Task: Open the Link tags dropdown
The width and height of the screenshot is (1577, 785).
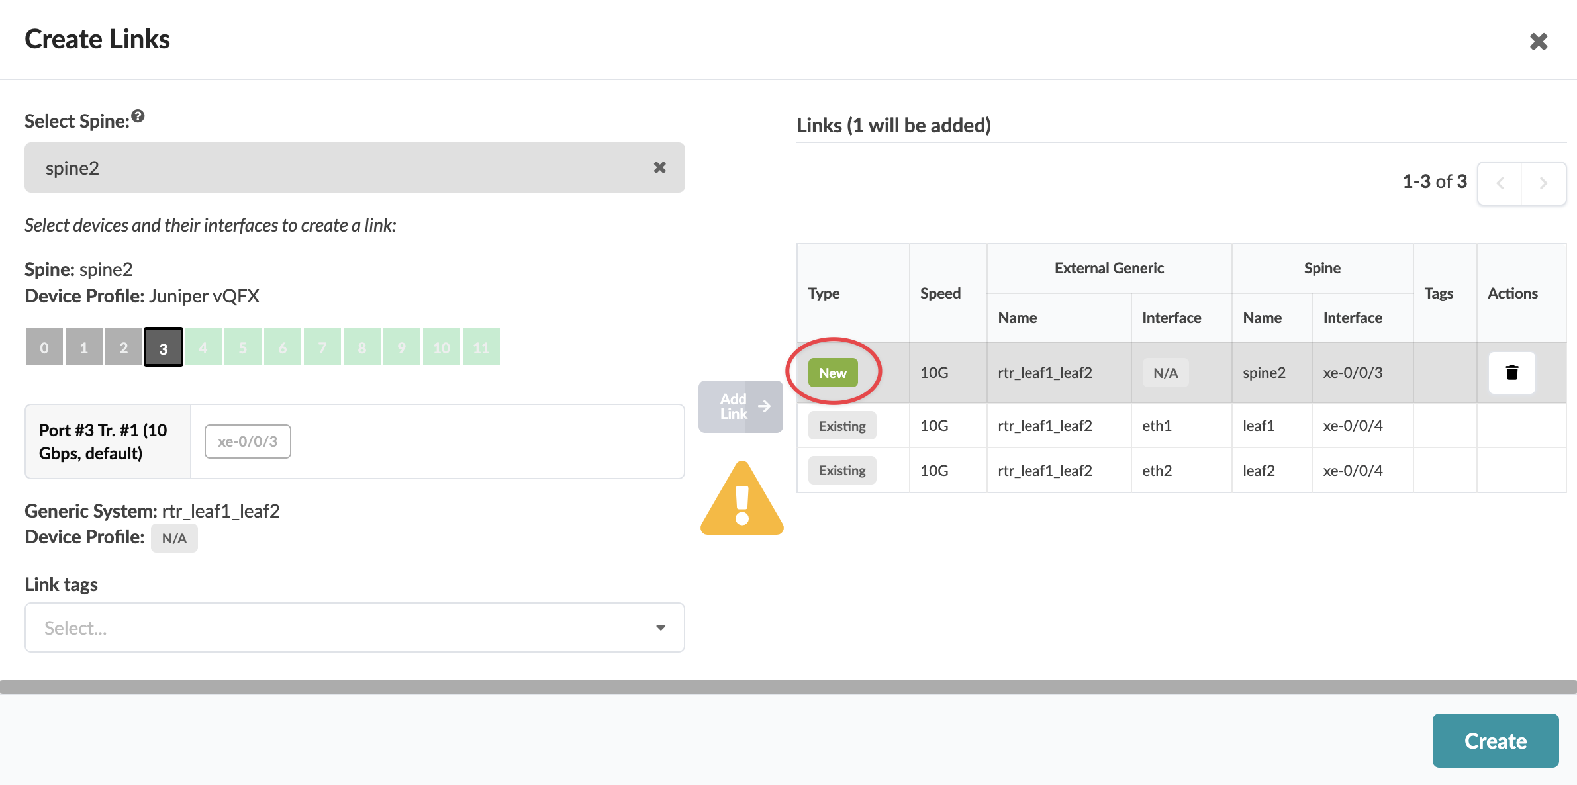Action: coord(344,627)
